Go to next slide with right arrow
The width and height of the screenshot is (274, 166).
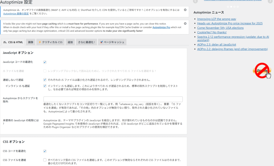[270, 1]
